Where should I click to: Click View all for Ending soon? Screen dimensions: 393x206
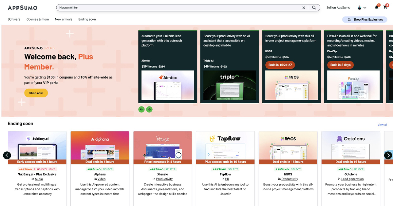[x=382, y=125]
